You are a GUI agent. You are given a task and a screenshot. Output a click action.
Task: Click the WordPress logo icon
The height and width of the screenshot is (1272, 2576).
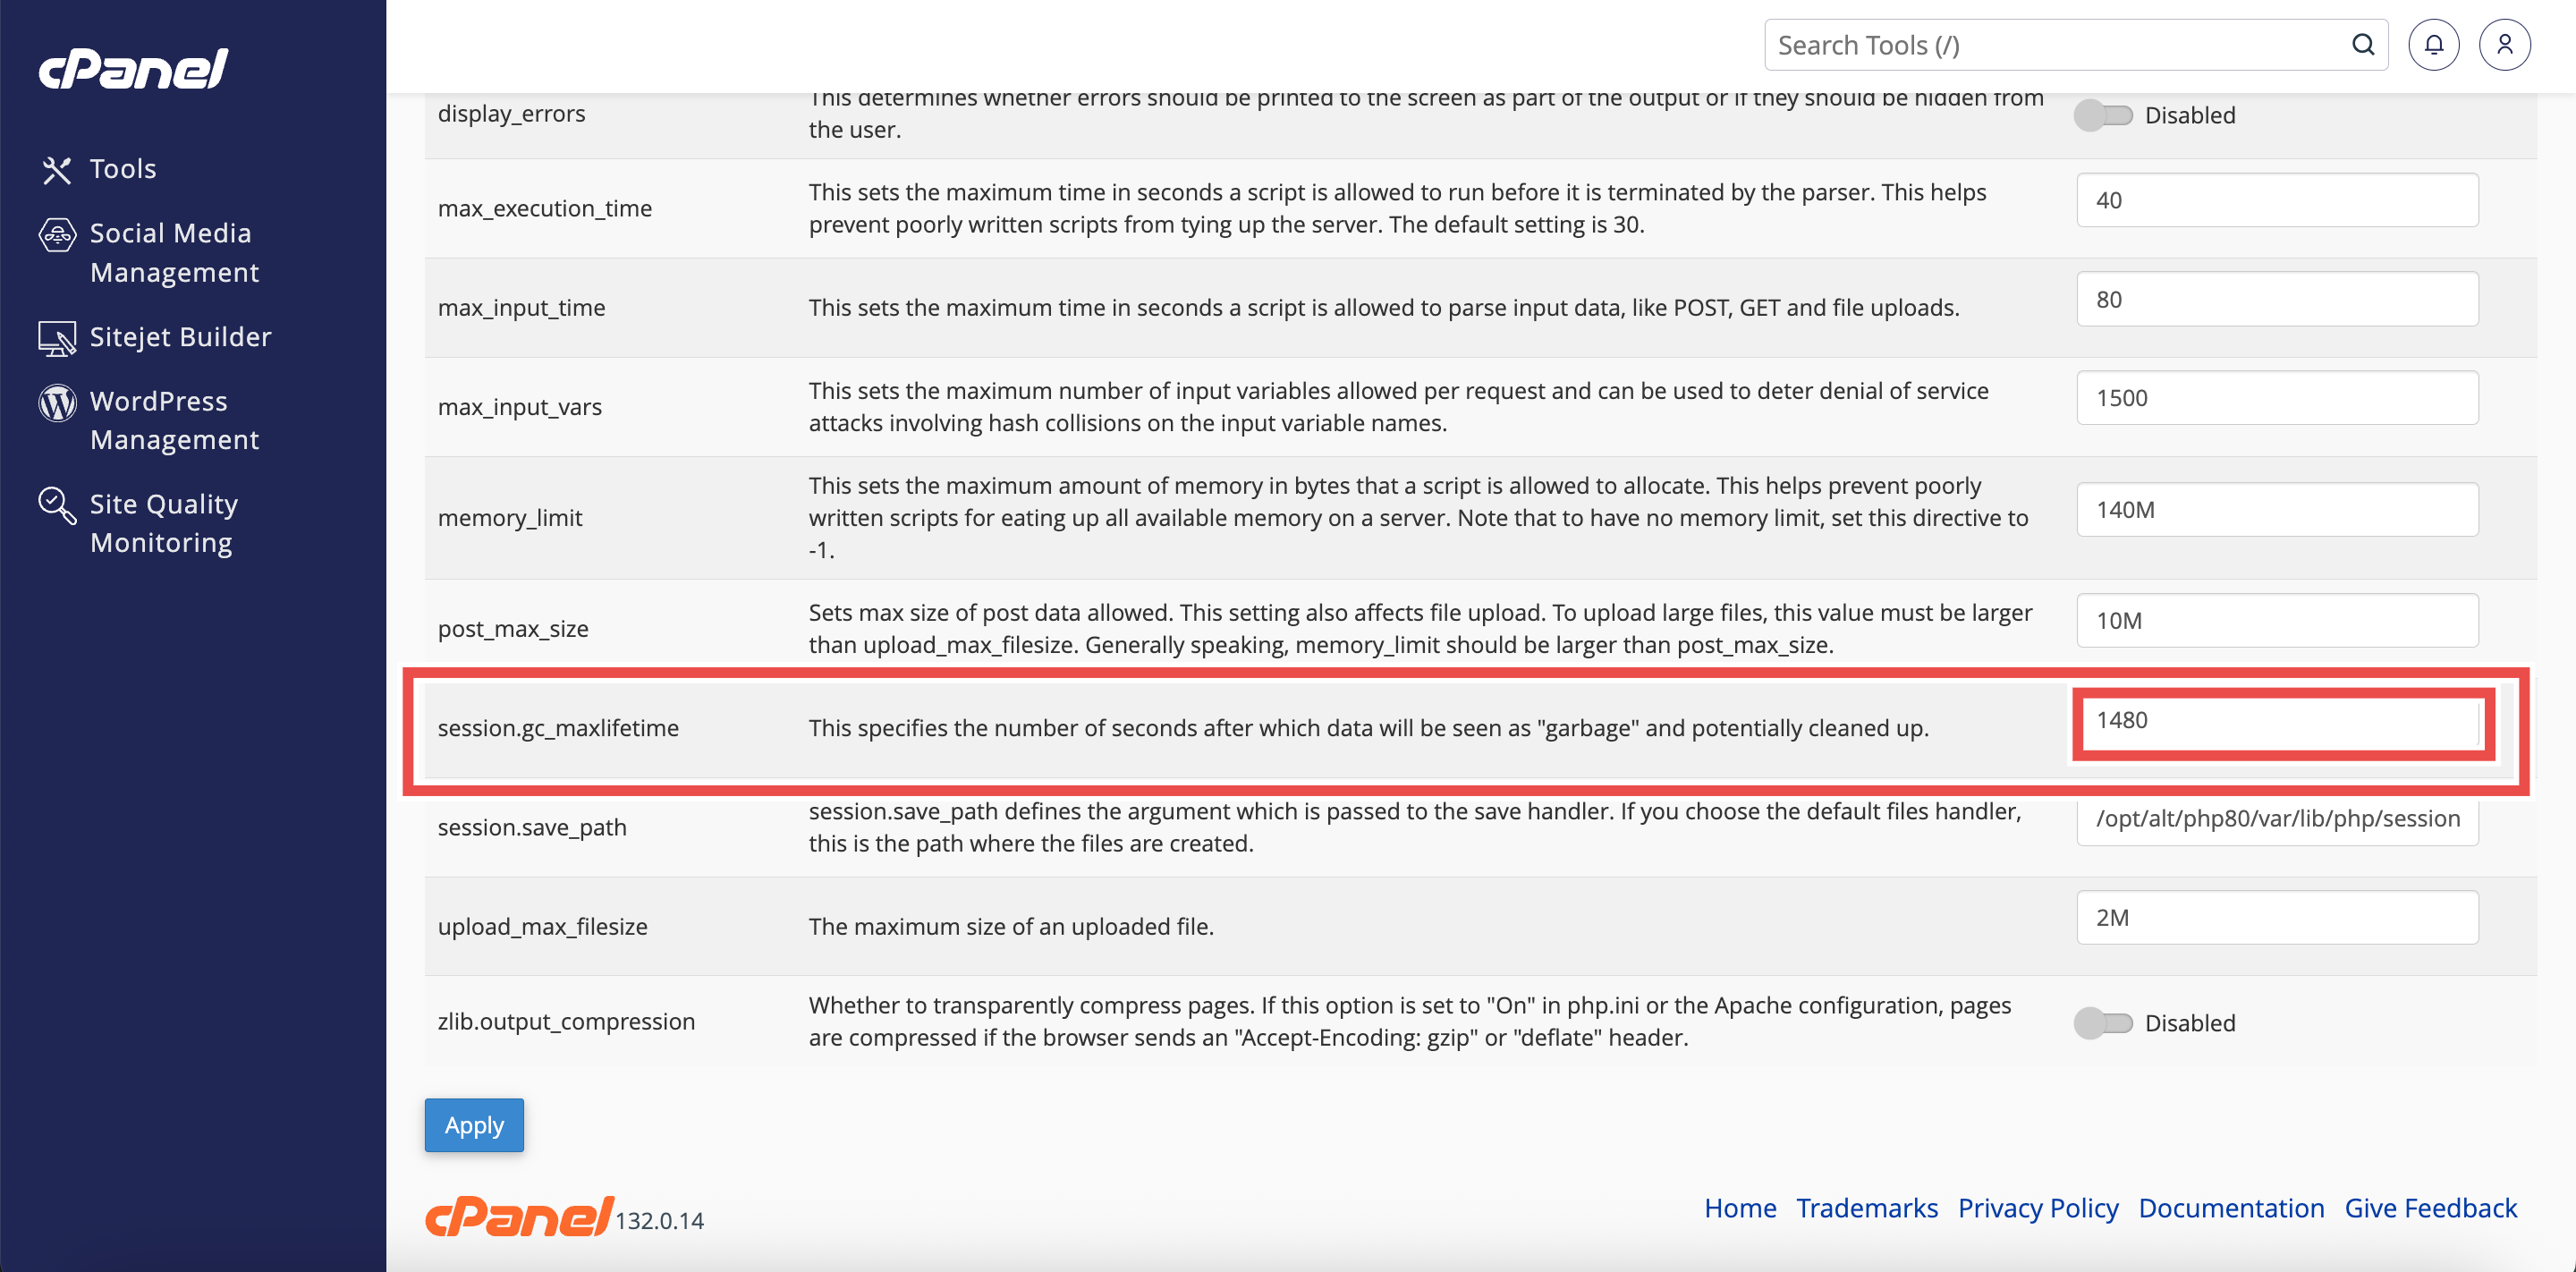click(57, 403)
